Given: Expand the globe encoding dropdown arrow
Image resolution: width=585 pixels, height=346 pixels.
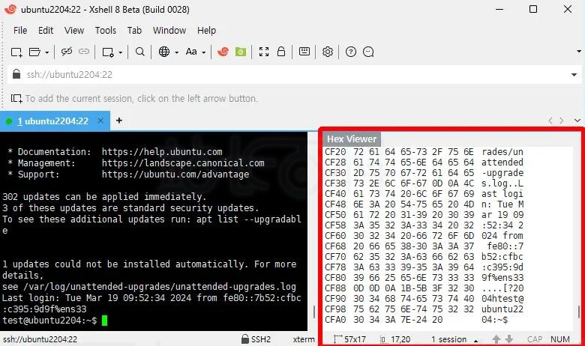Looking at the screenshot, I should point(176,52).
